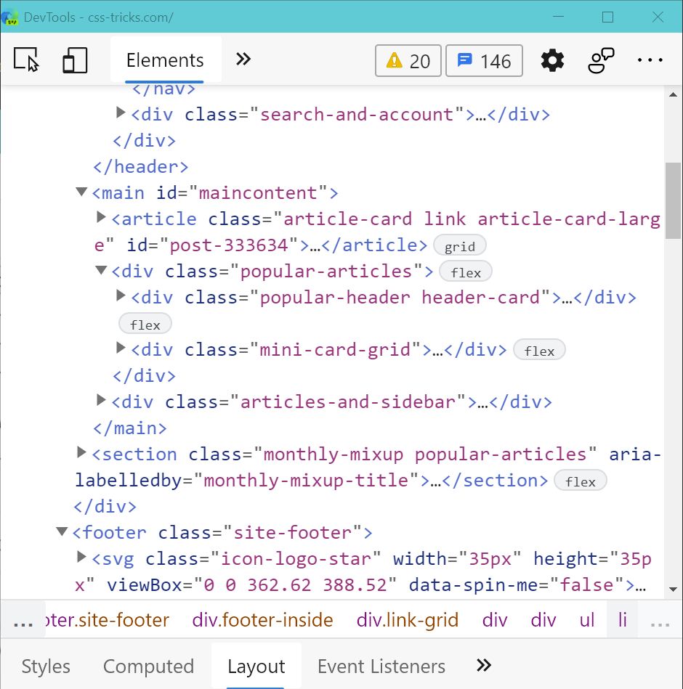The width and height of the screenshot is (683, 689).
Task: Toggle flex badge on popular-articles div
Action: click(466, 272)
